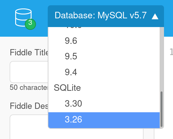Click the scrollbar track above the thumb
Screen dimensions: 173x139
162,59
